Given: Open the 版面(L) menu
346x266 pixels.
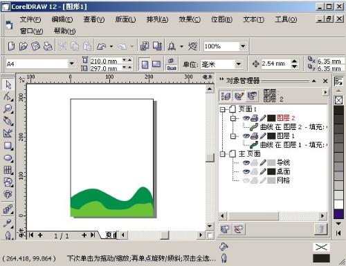Looking at the screenshot, I should [x=125, y=19].
